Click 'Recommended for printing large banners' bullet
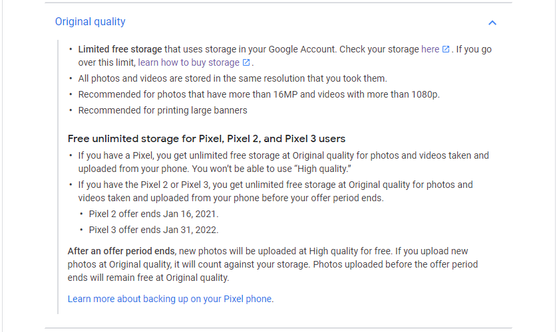This screenshot has width=557, height=332. 162,110
